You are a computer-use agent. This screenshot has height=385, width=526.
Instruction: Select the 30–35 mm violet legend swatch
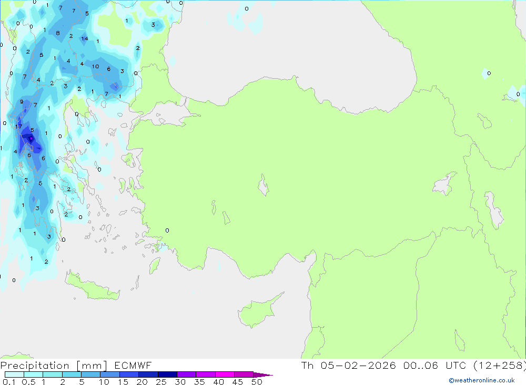[x=187, y=374]
